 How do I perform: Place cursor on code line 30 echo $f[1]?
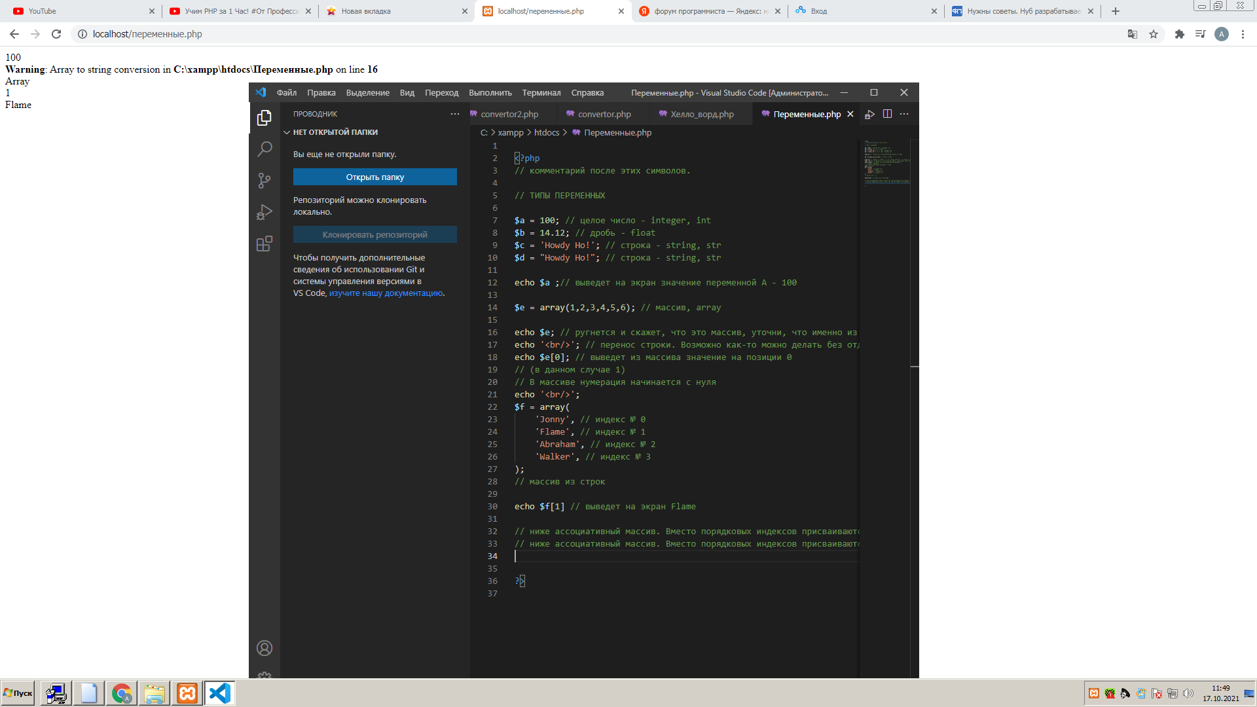(604, 507)
